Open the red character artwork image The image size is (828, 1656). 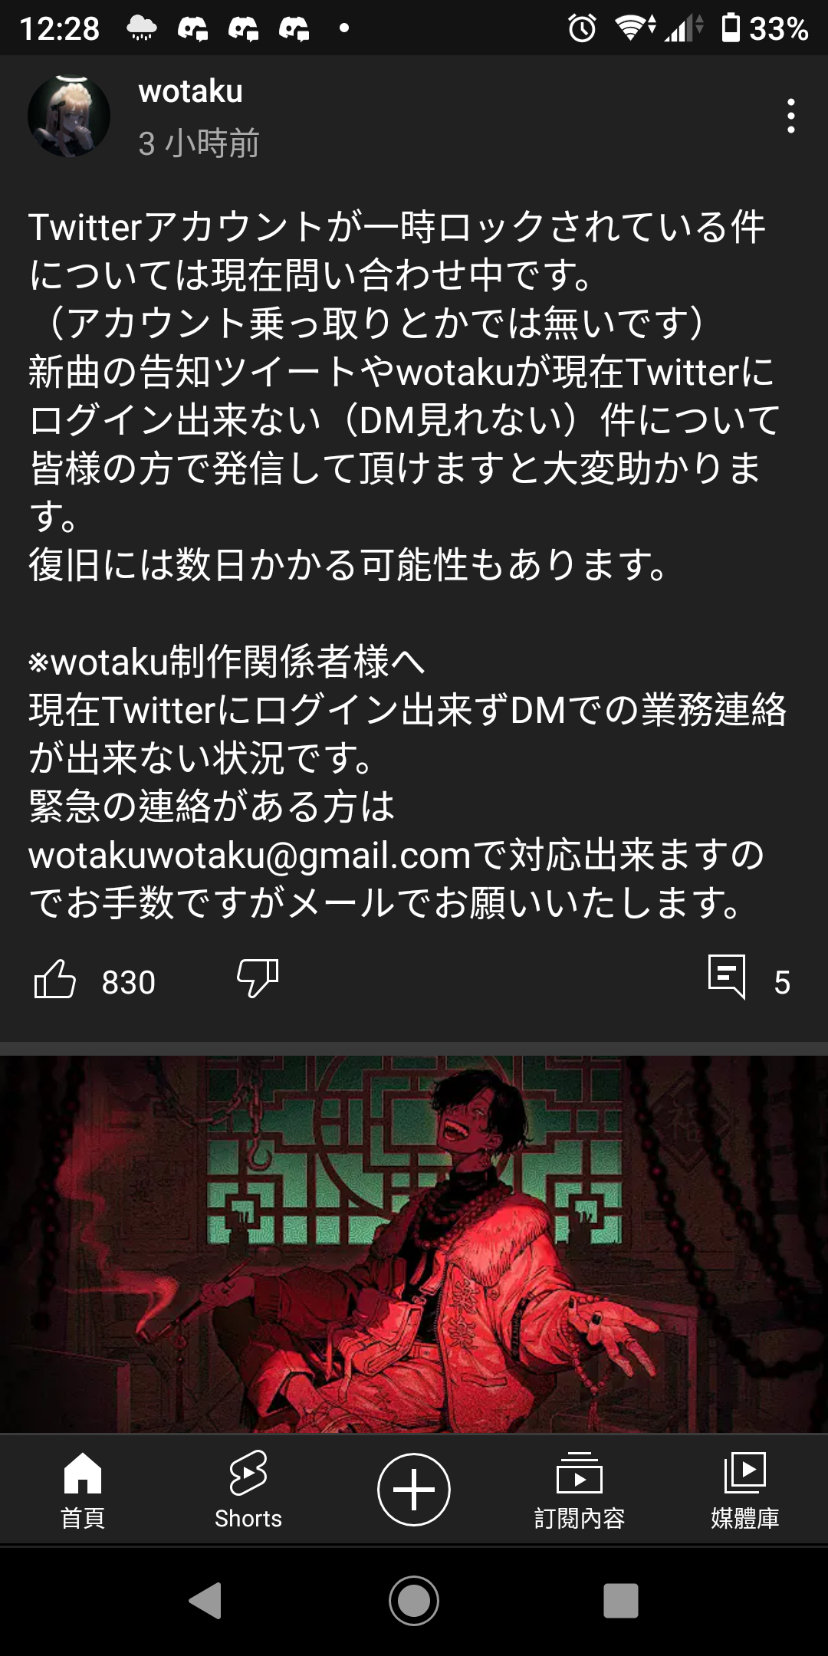(414, 1244)
